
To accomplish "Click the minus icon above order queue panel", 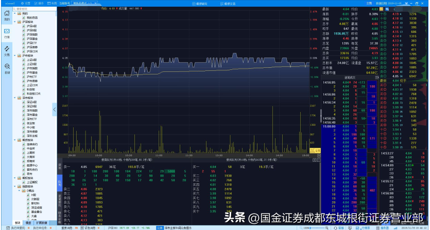I will (x=319, y=160).
